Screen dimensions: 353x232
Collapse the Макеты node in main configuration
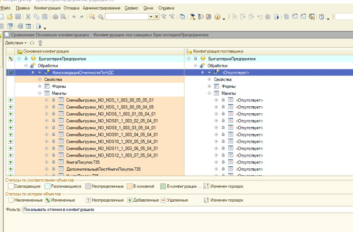[x=40, y=93]
